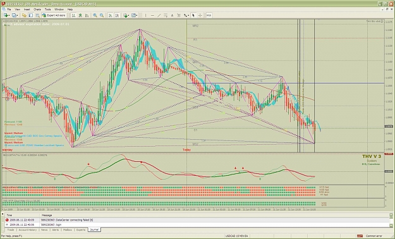395x239 pixels.
Task: Select the journal row ending in login
Action: (197, 224)
